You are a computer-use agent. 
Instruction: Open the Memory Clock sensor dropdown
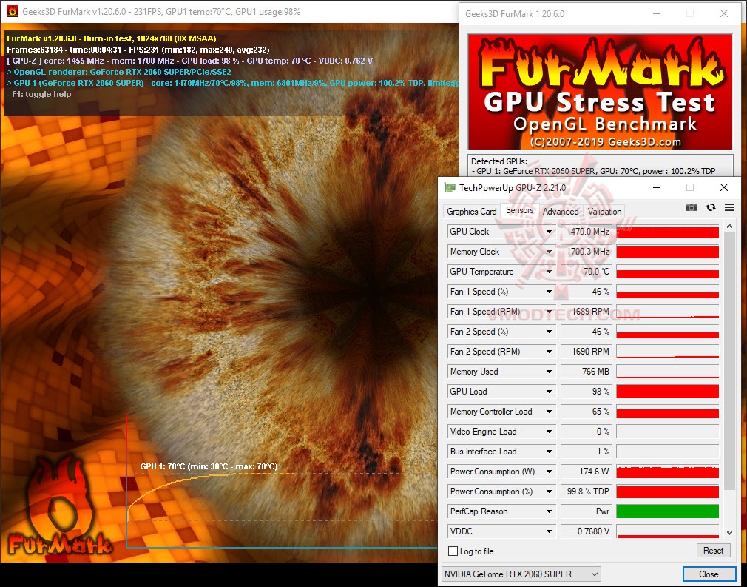(x=549, y=252)
